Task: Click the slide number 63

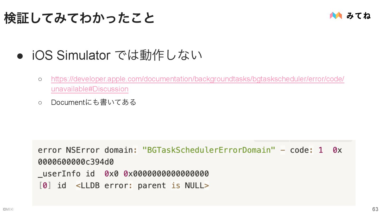Action: pos(375,209)
